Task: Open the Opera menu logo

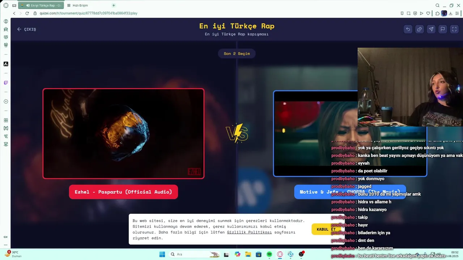Action: click(6, 5)
